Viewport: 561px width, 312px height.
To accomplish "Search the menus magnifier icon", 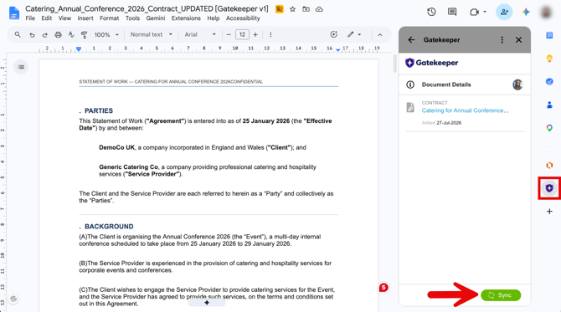I will point(18,34).
